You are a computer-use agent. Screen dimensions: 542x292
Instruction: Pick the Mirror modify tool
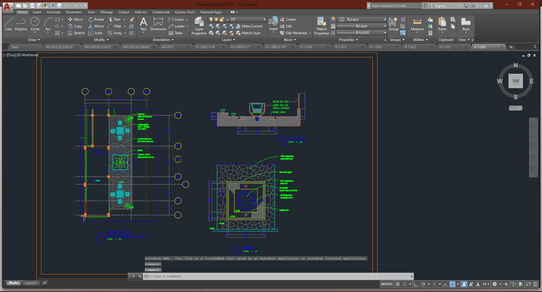tap(96, 26)
